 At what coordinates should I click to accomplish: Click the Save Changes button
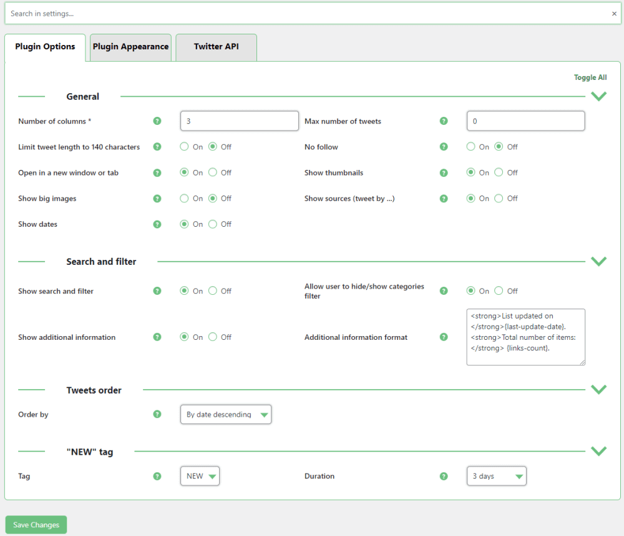36,525
